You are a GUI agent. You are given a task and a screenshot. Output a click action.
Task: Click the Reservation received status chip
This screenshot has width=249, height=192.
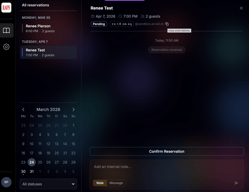coord(166,50)
